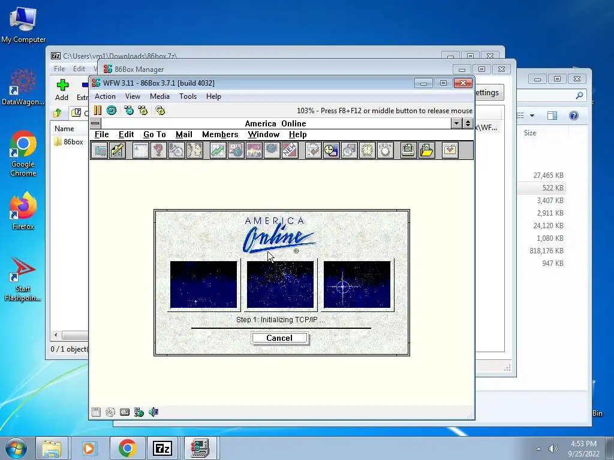Click the search magnifier in Explorer window
The height and width of the screenshot is (460, 614).
pyautogui.click(x=580, y=95)
